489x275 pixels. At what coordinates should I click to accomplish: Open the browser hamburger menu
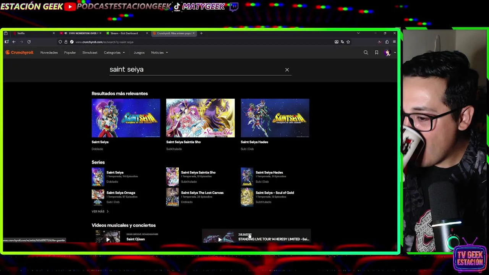(394, 42)
